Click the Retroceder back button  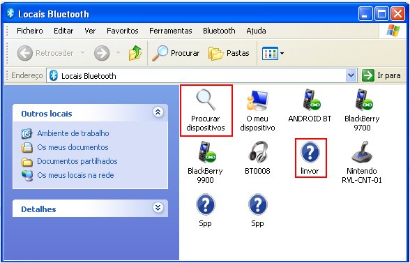click(45, 53)
